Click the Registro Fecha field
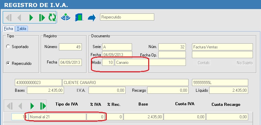The height and width of the screenshot is (125, 261). pos(70,62)
